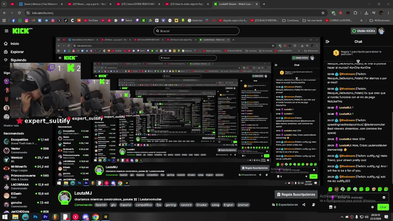The width and height of the screenshot is (393, 221).
Task: Open recommended channel Westcol
Action: (x=26, y=159)
